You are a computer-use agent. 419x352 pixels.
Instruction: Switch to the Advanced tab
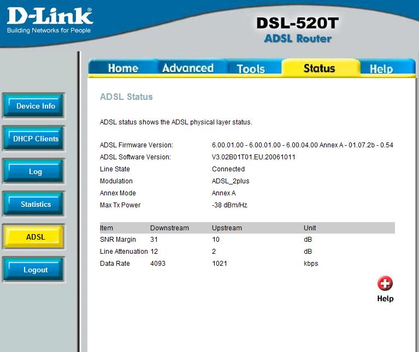point(188,68)
